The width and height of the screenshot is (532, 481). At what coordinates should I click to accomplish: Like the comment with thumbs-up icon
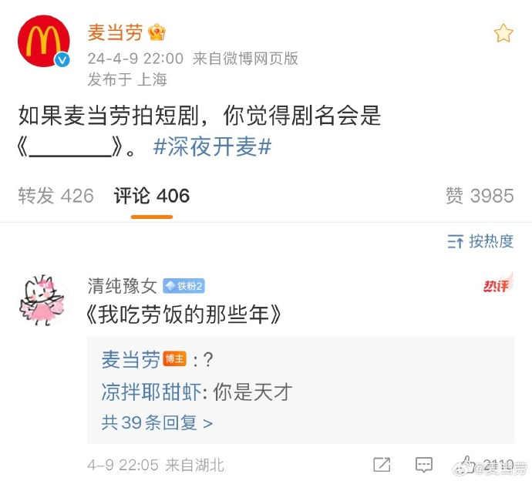pyautogui.click(x=467, y=464)
